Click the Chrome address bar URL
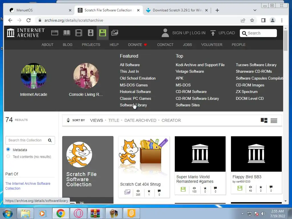The width and height of the screenshot is (292, 219). coord(74,20)
